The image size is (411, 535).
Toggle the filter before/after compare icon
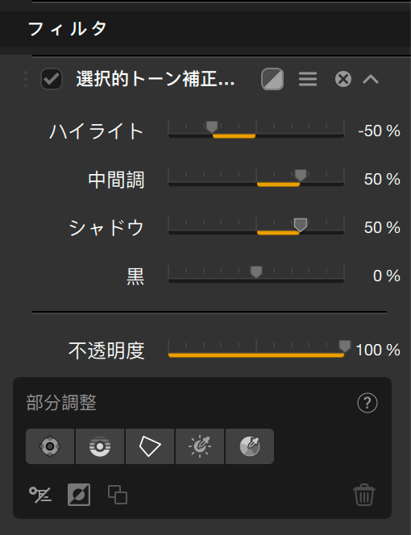(272, 79)
